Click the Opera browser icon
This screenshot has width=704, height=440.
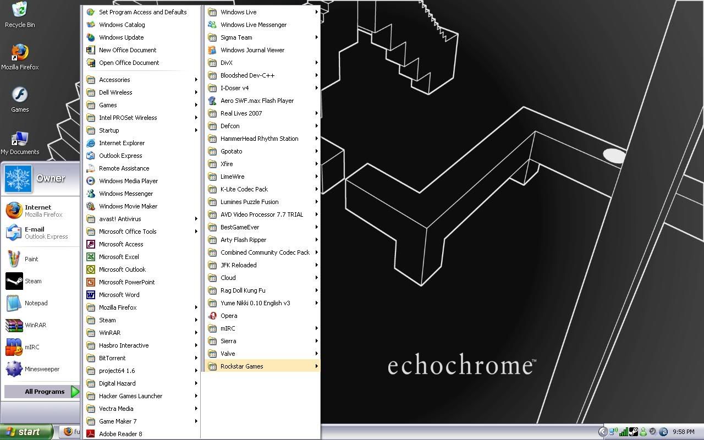tap(212, 316)
